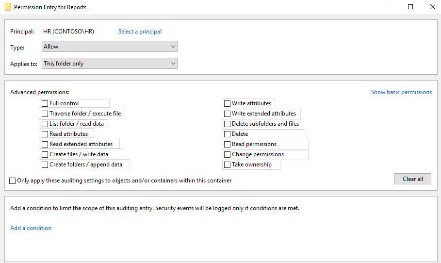The image size is (441, 263).
Task: Enable the Full control checkbox
Action: coord(45,103)
